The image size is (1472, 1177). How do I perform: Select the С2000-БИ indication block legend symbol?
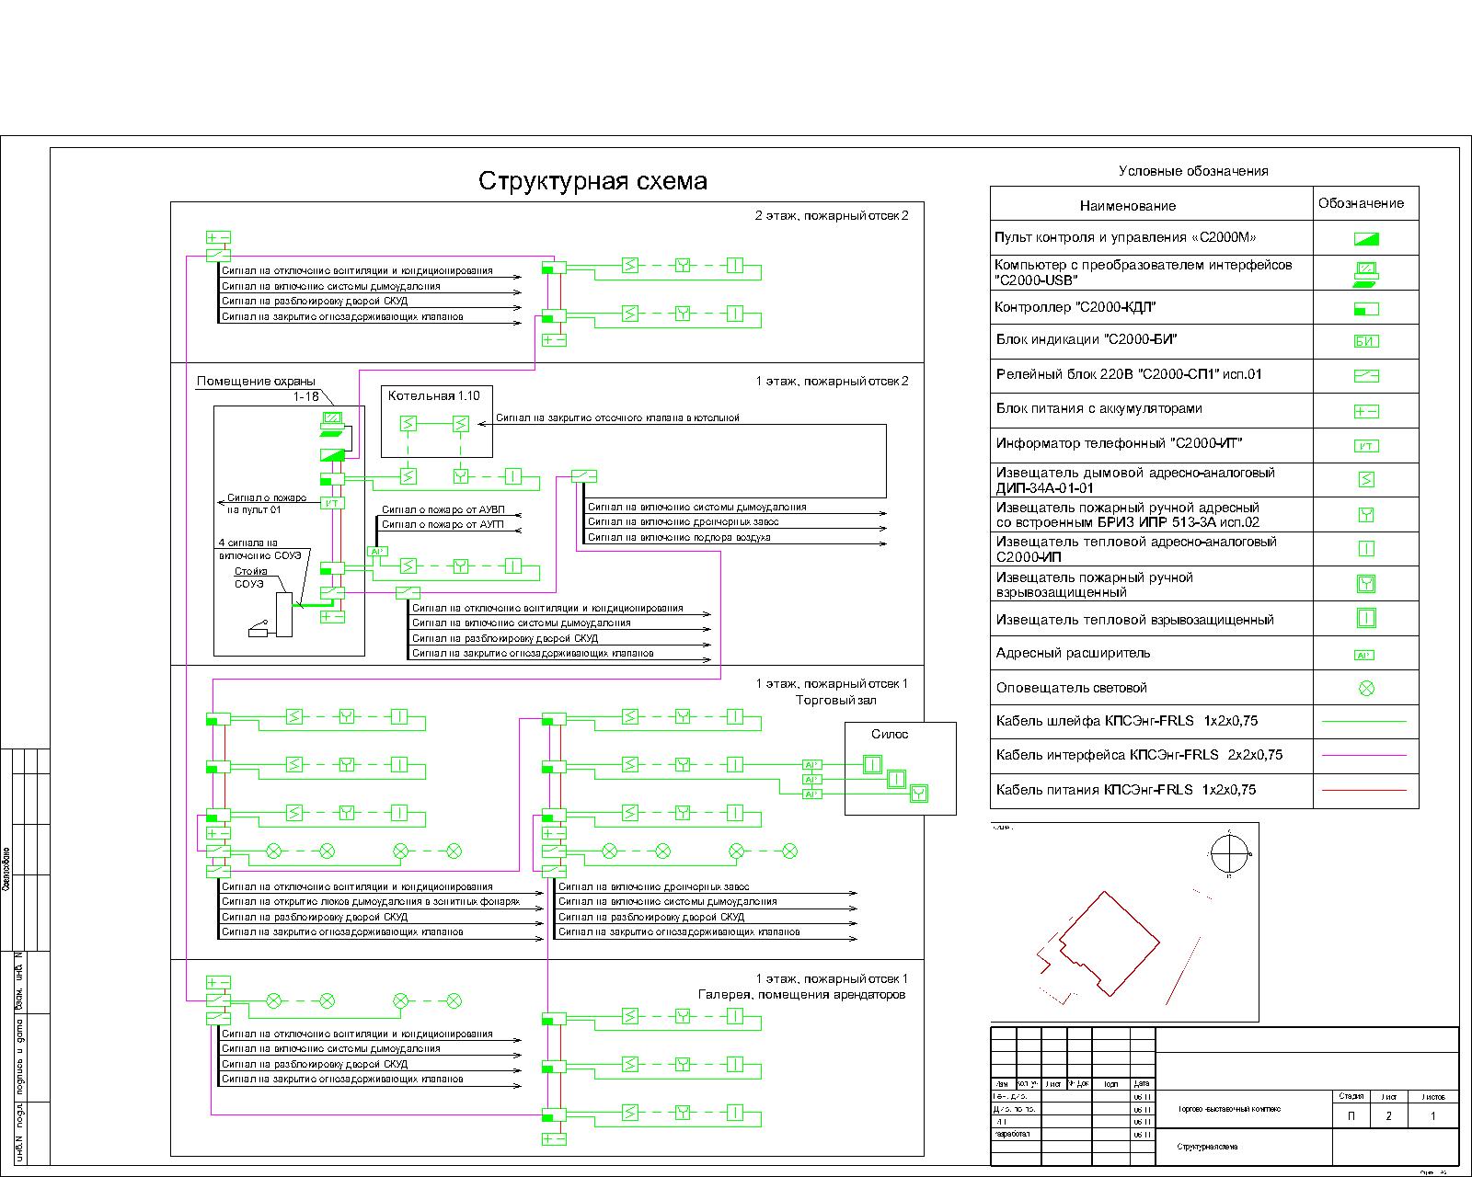(x=1366, y=341)
